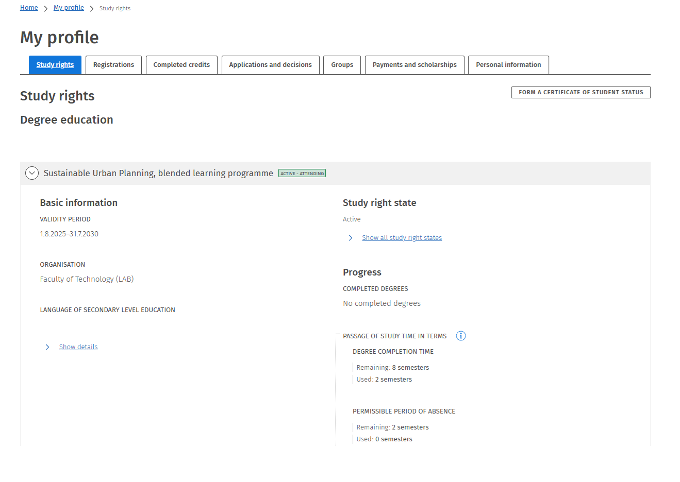Click the Permissible period of absence label
This screenshot has width=680, height=482.
[404, 411]
